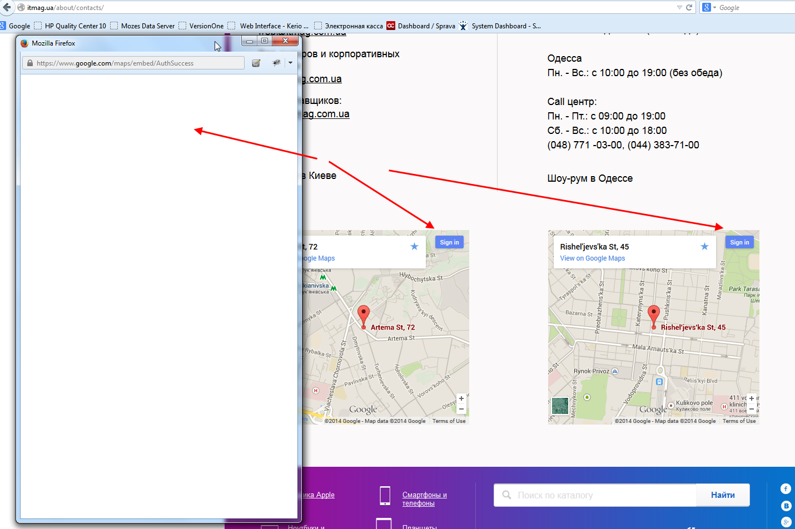Image resolution: width=795 pixels, height=529 pixels.
Task: Open the Электронная касса bookmark
Action: pos(349,26)
